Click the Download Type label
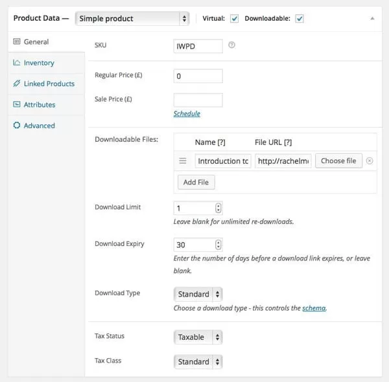Image resolution: width=389 pixels, height=382 pixels. click(x=117, y=293)
